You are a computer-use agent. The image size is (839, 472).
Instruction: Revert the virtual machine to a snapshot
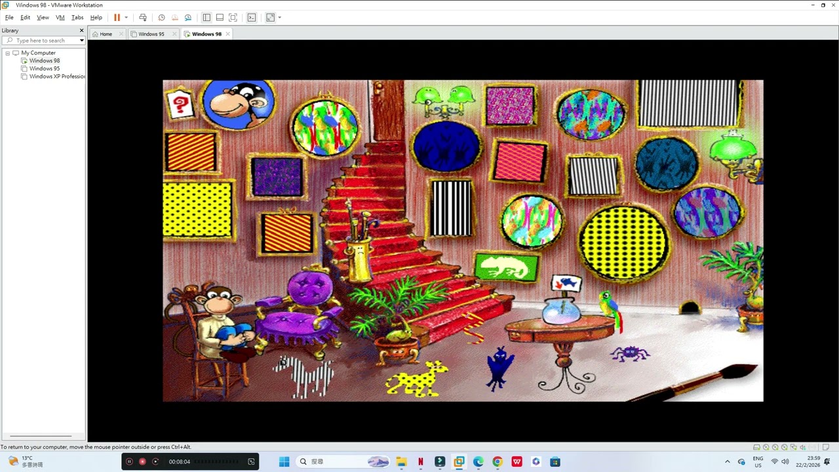(174, 18)
